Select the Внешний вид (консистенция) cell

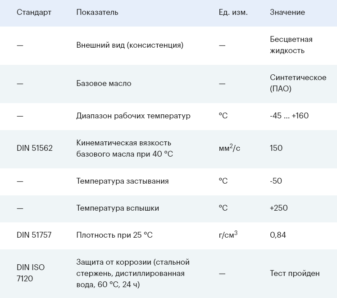(x=130, y=45)
